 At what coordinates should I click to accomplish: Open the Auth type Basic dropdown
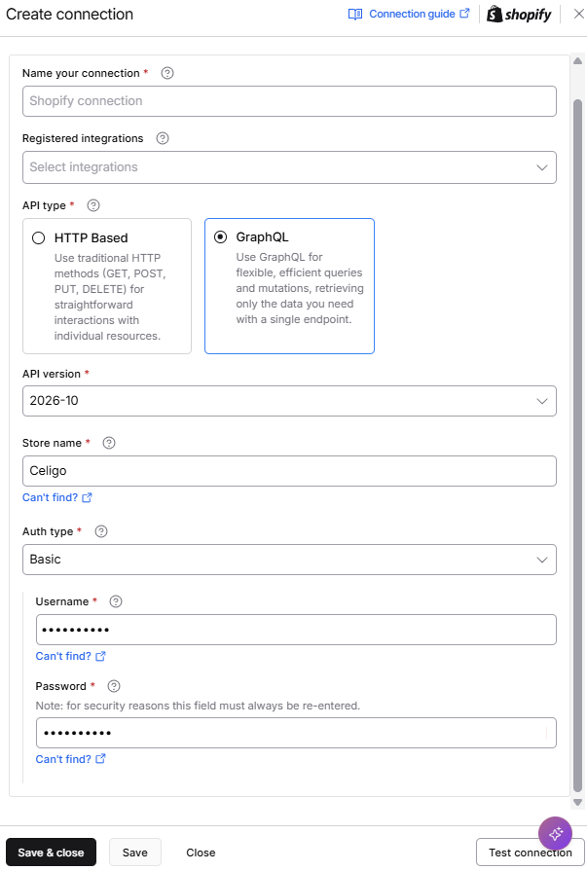point(289,560)
